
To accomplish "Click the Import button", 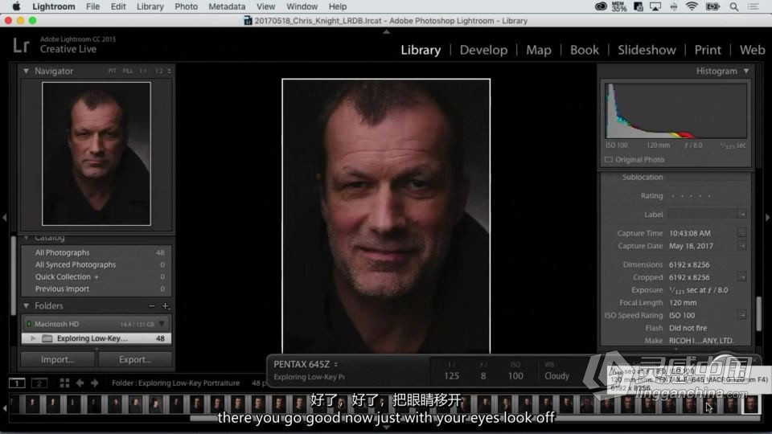I will point(58,360).
